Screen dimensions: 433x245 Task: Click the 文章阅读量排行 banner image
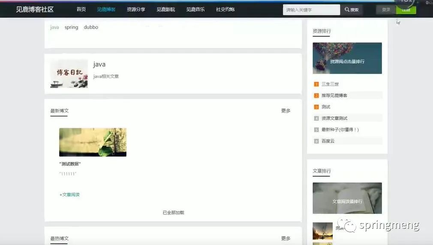coord(347,198)
